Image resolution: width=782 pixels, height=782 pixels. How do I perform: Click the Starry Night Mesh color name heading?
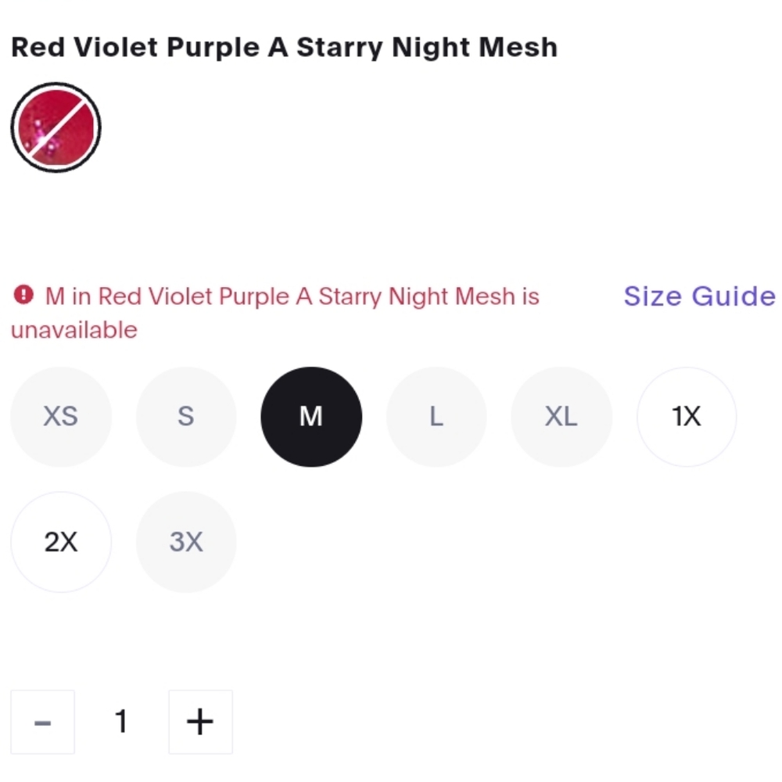pos(285,48)
